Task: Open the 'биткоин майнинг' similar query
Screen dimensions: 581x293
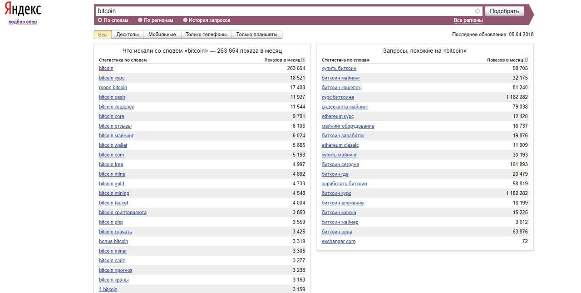Action: (341, 78)
